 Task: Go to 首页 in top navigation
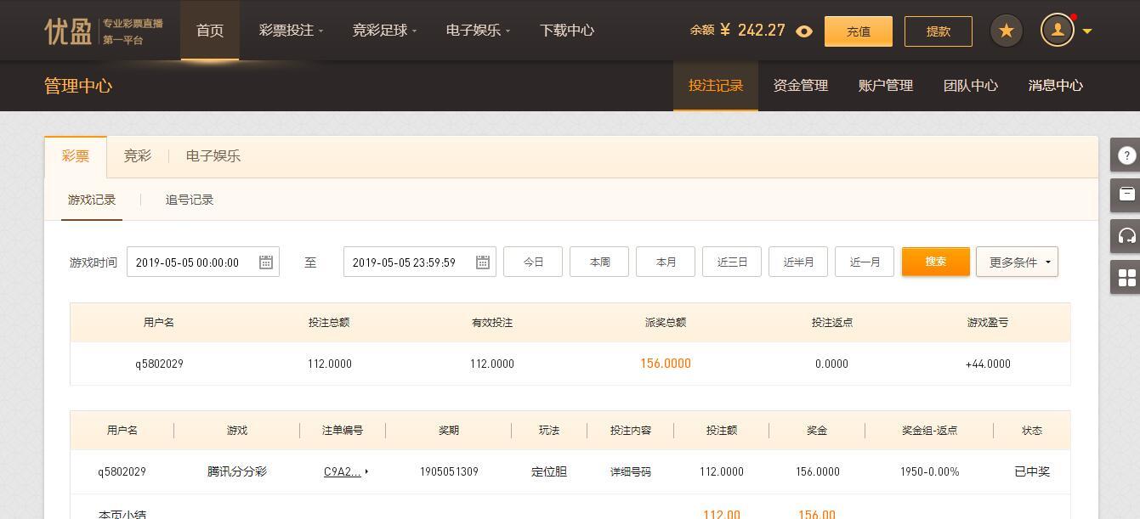click(210, 31)
